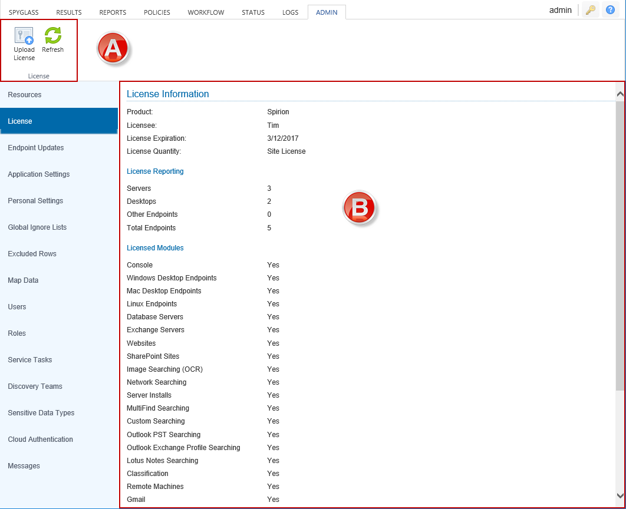Open help via the question mark icon
The image size is (626, 509).
click(610, 11)
